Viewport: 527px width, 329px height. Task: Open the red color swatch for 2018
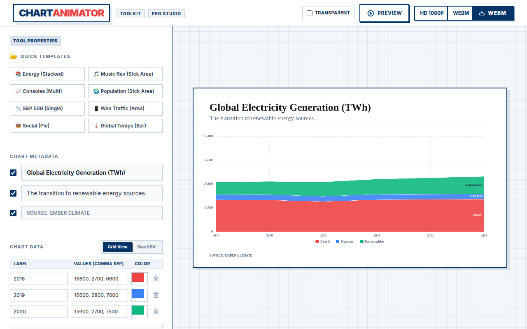pyautogui.click(x=138, y=278)
